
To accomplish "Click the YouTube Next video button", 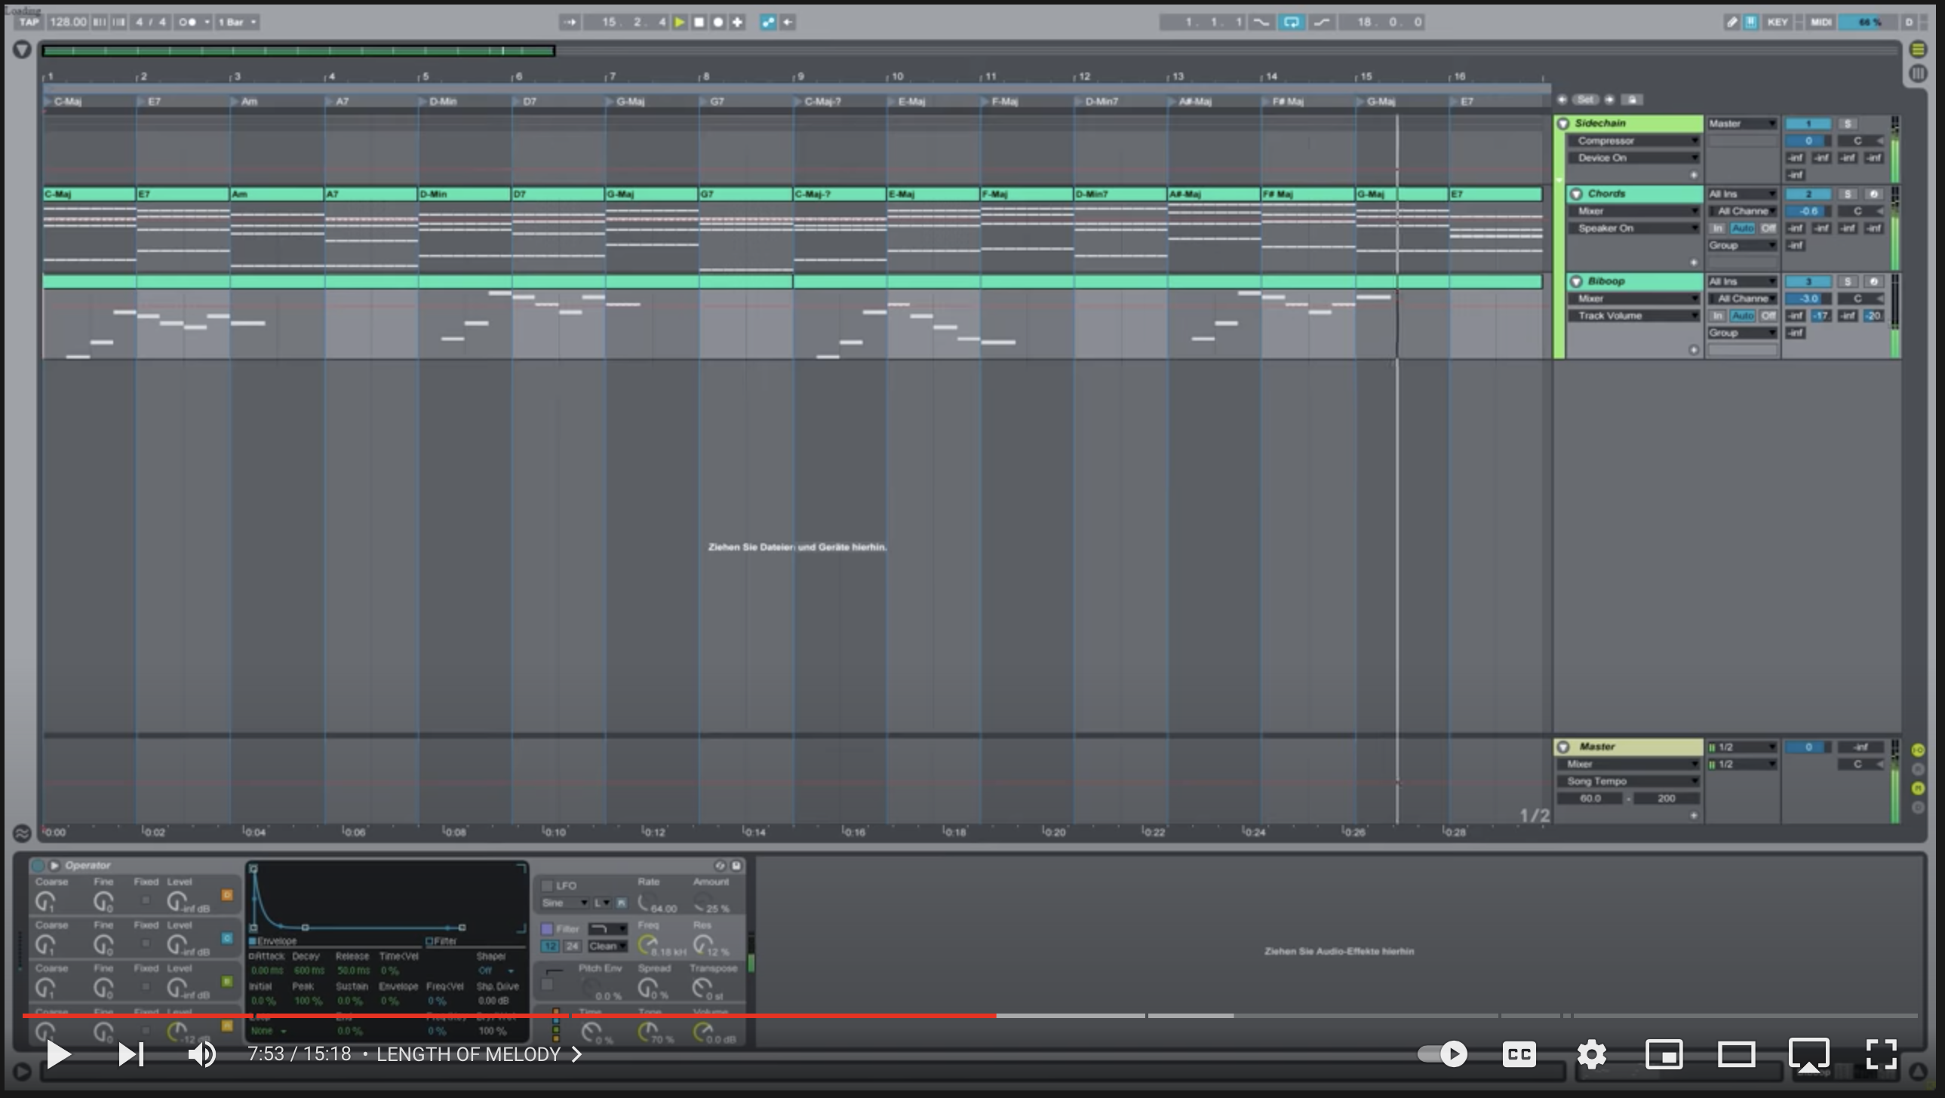I will tap(131, 1054).
